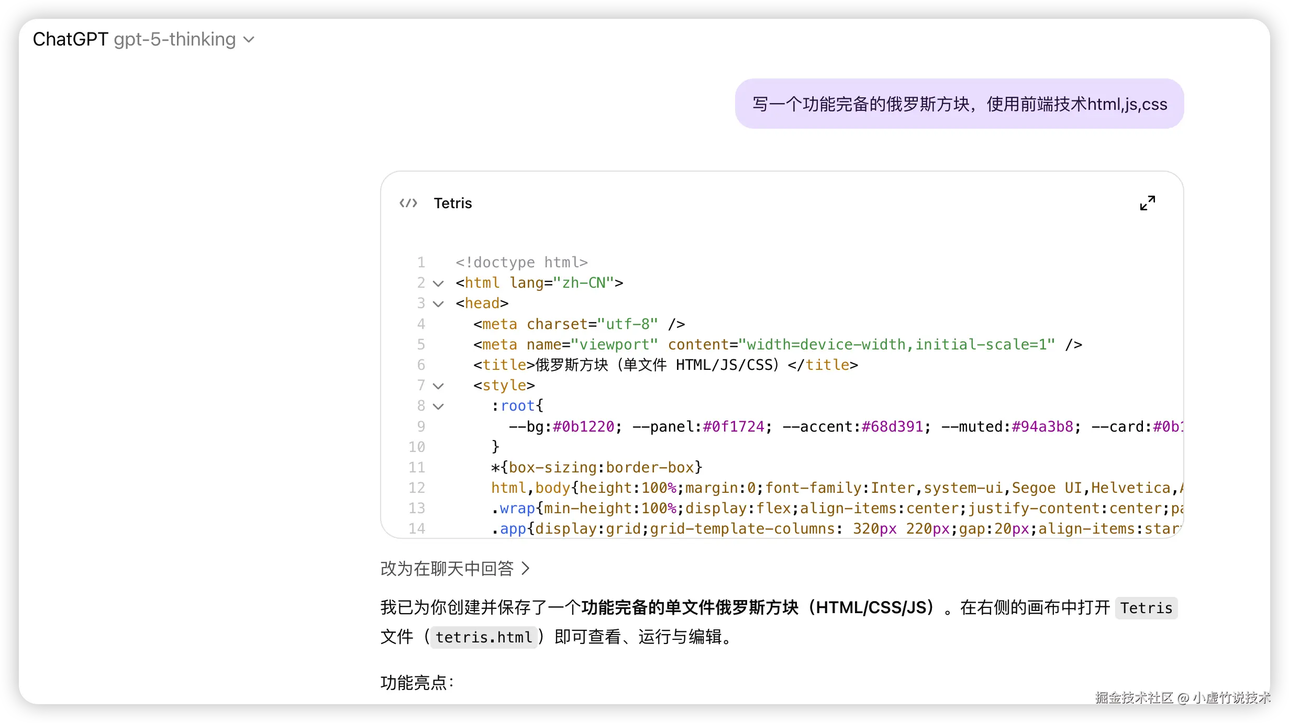
Task: Click the #68d391 accent color value
Action: pyautogui.click(x=892, y=427)
